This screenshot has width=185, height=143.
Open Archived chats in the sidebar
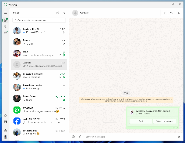tap(5, 122)
